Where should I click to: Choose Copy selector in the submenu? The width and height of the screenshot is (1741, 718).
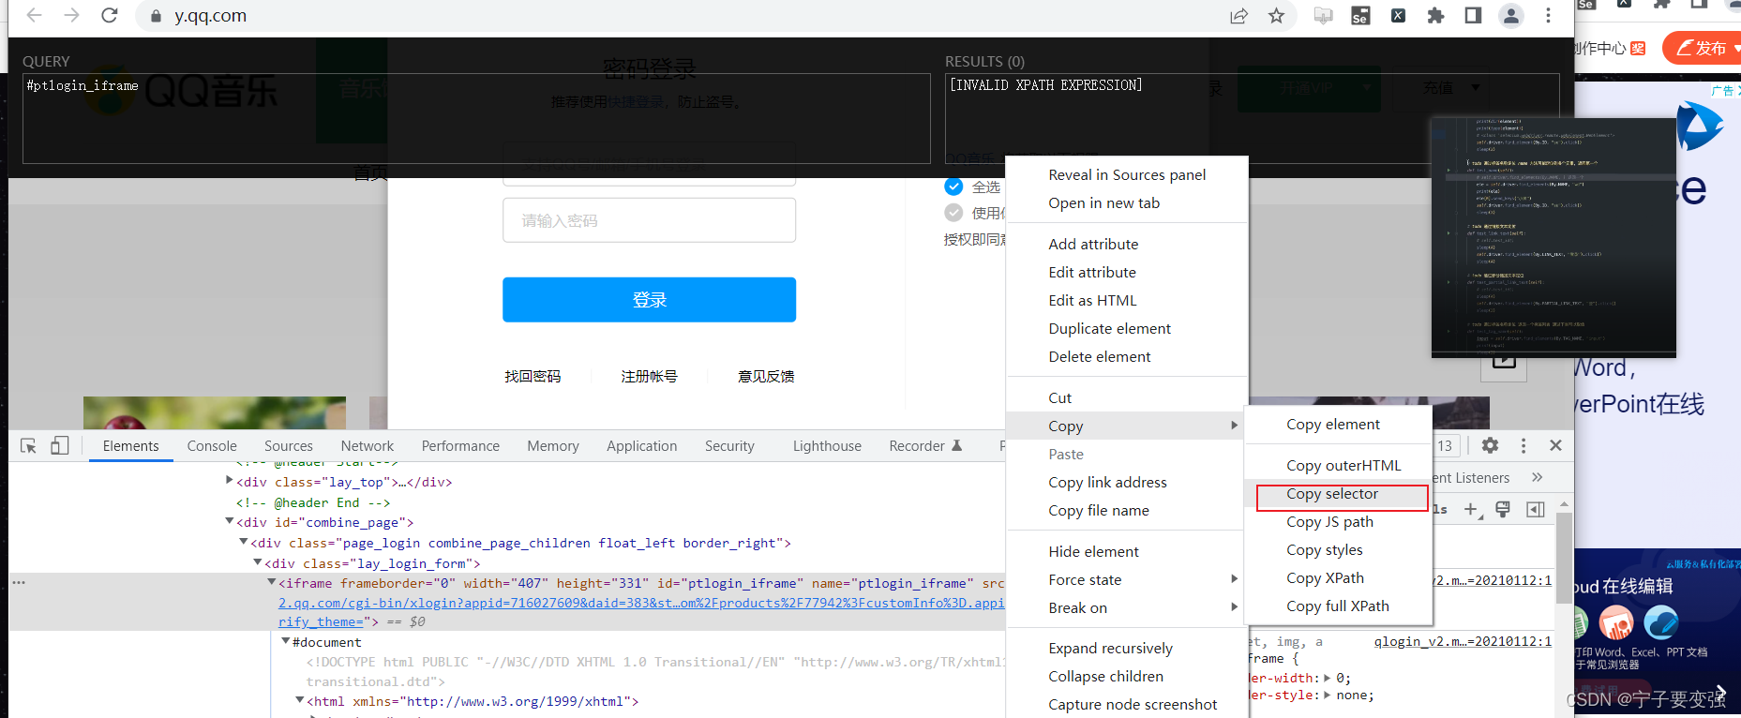pos(1331,494)
